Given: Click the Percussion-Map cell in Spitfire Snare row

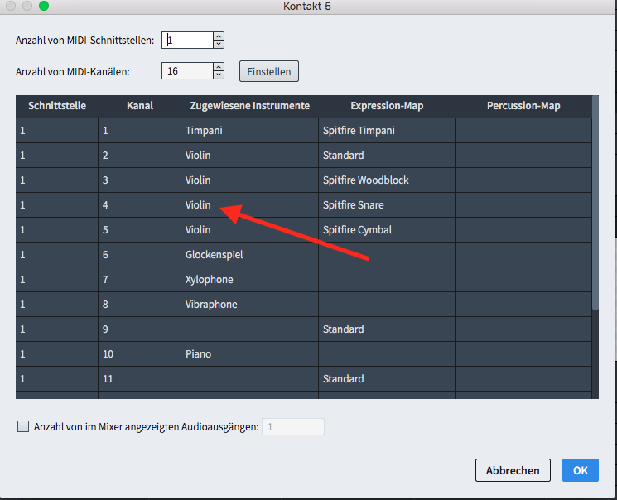Looking at the screenshot, I should [523, 205].
